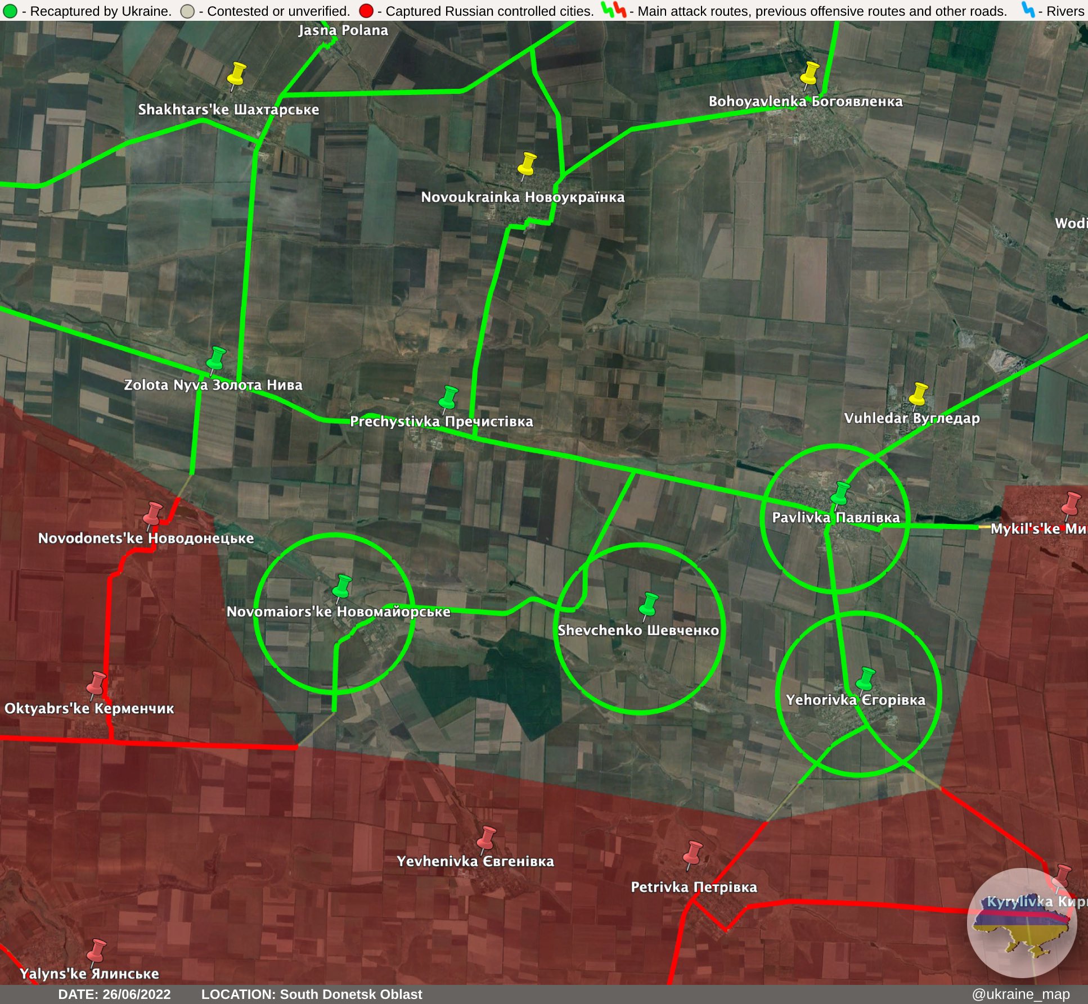Viewport: 1088px width, 1004px height.
Task: Click the red pin at Novodonets'ke
Action: coord(152,514)
